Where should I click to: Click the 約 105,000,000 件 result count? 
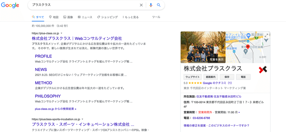pos(43,26)
